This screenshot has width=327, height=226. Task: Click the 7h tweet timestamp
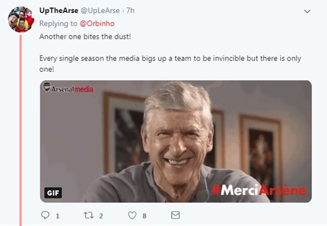point(130,10)
